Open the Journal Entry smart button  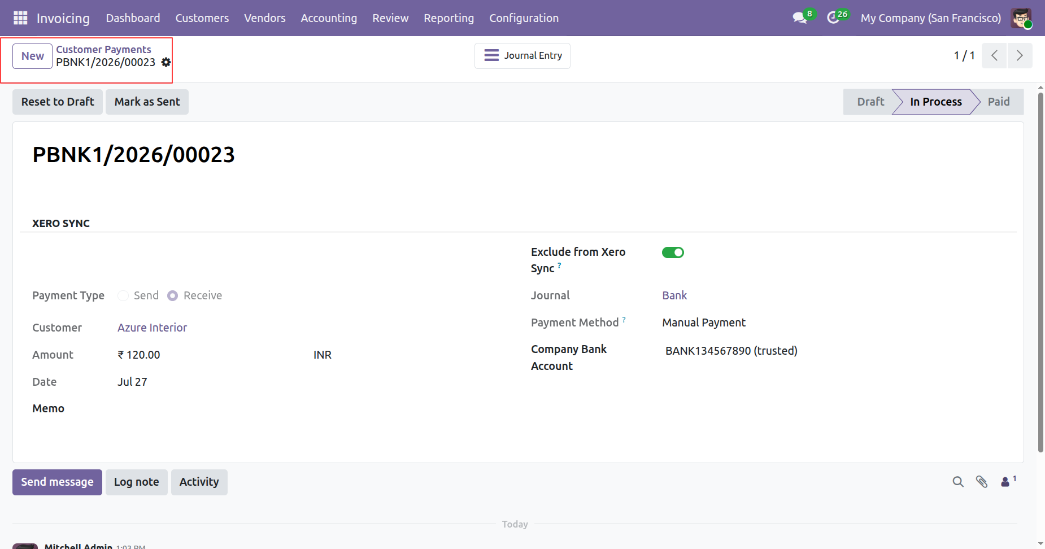(522, 55)
